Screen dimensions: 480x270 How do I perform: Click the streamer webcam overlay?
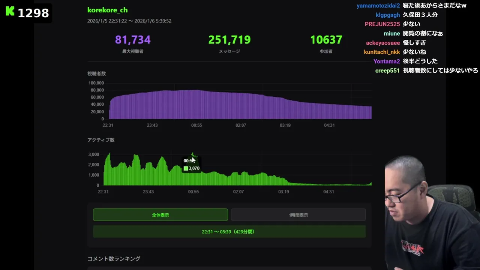(432, 213)
